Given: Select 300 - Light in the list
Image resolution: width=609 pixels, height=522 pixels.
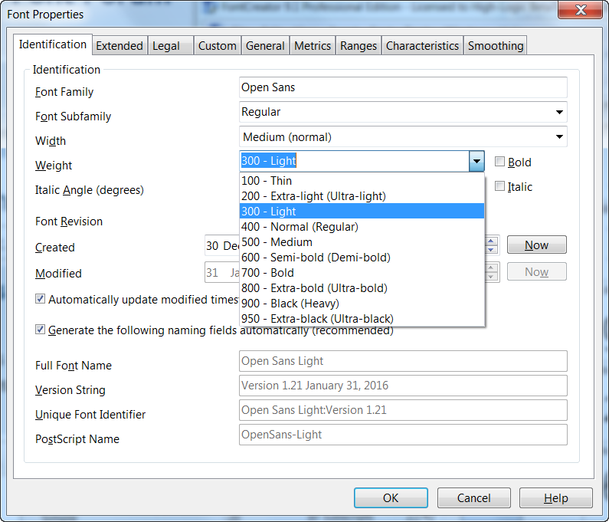Looking at the screenshot, I should click(362, 211).
